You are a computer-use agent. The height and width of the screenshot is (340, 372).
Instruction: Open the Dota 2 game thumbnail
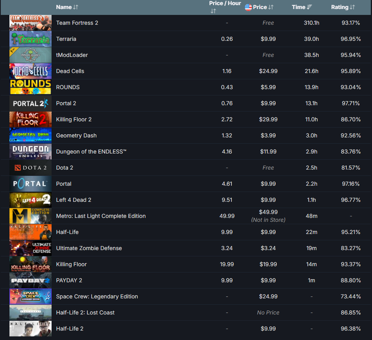(x=30, y=167)
